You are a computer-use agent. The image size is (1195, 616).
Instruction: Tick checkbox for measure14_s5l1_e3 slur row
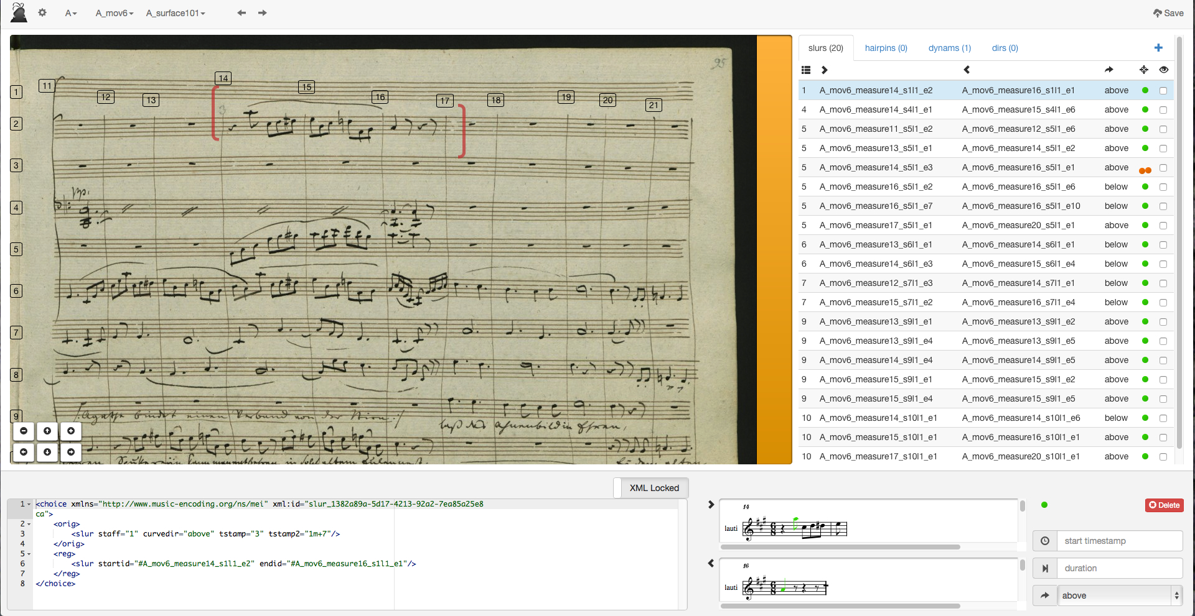[x=1163, y=168]
